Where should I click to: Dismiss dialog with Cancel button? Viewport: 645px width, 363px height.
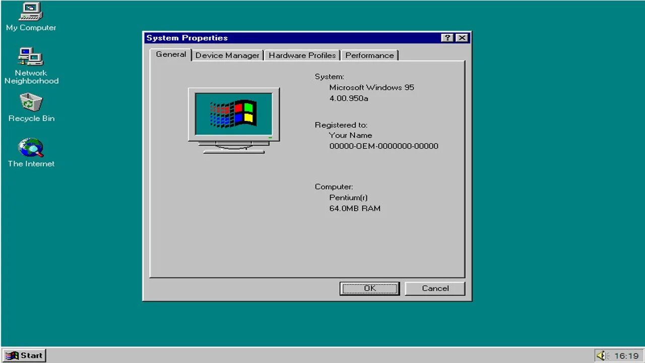(435, 288)
